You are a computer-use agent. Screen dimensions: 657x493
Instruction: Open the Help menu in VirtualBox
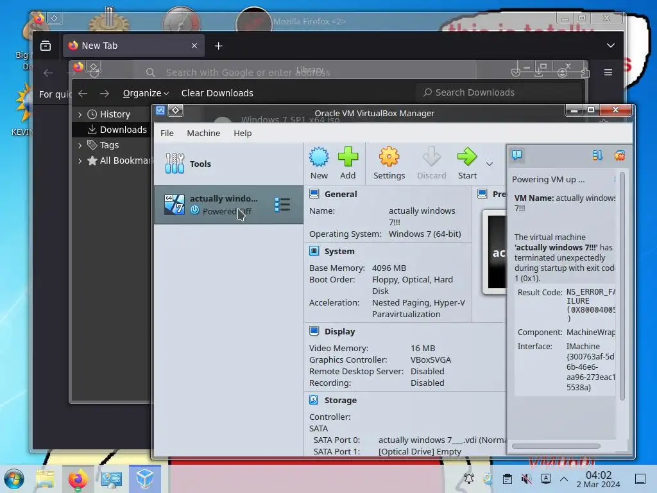[x=243, y=134]
